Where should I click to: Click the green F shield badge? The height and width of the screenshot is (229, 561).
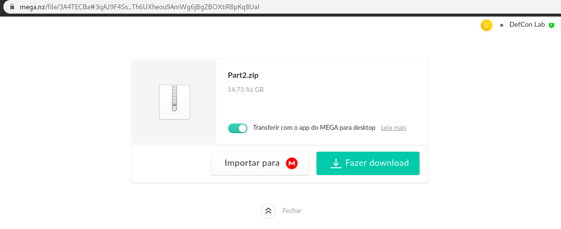click(x=551, y=25)
